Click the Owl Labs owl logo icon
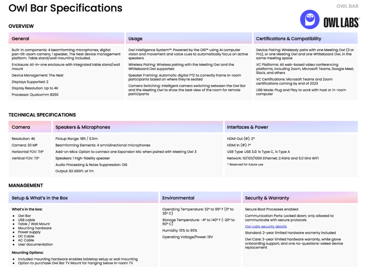The height and width of the screenshot is (267, 367). tap(310, 19)
